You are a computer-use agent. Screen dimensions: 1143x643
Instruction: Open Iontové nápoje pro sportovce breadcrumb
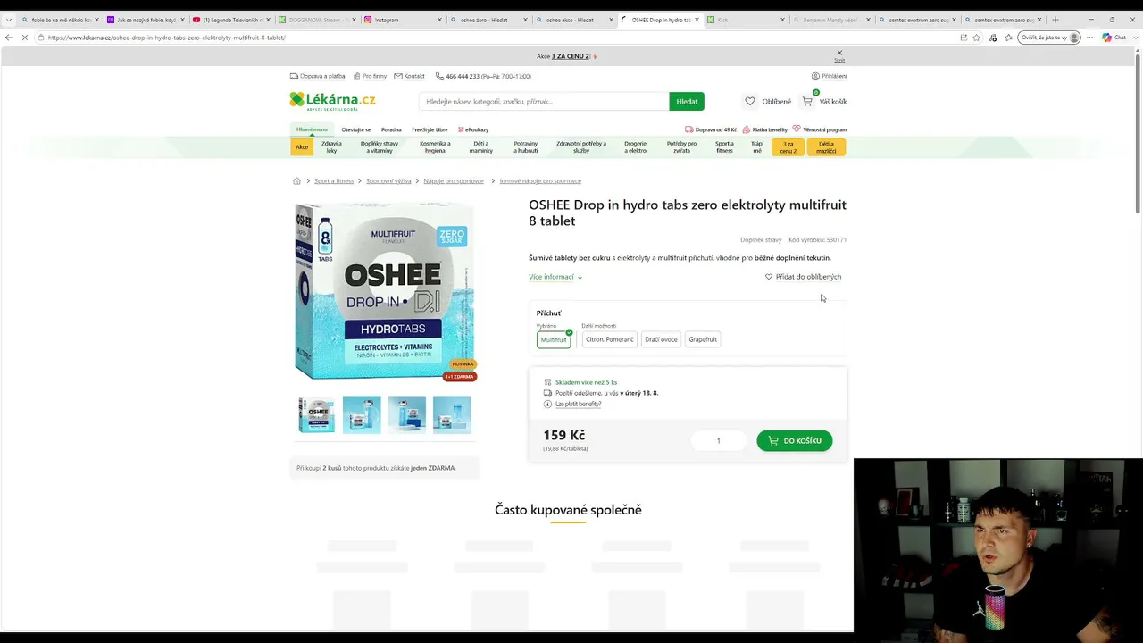tap(540, 181)
